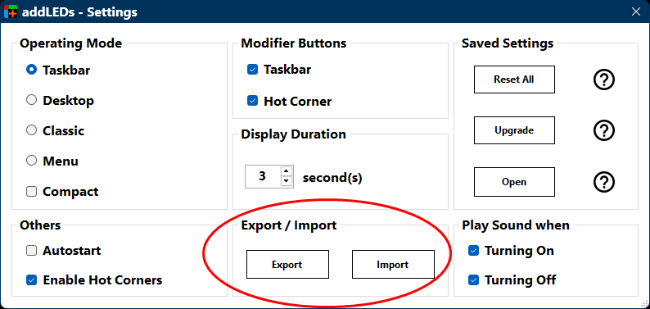Click the 'Operating Mode' group heading

(71, 43)
